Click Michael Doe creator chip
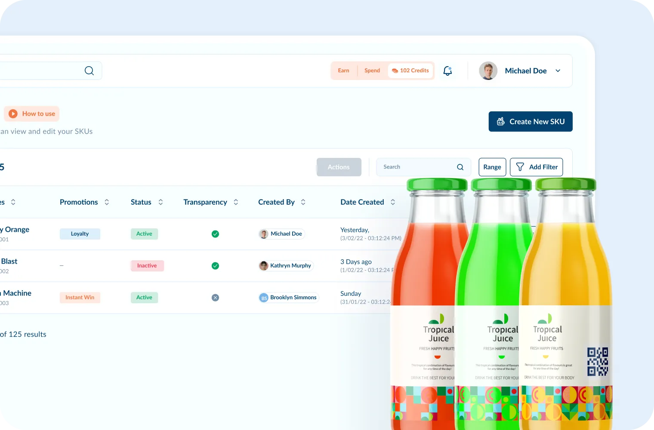The width and height of the screenshot is (654, 430). click(x=281, y=234)
